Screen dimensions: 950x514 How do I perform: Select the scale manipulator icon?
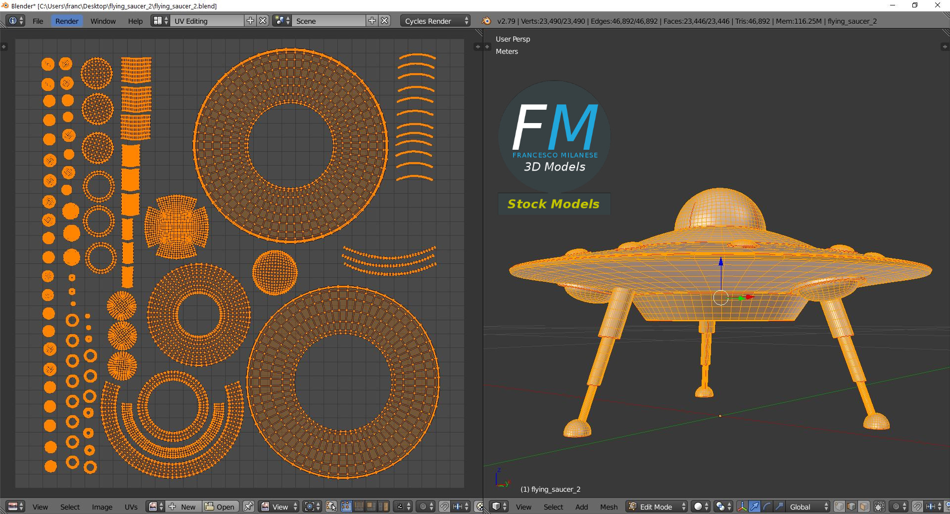pyautogui.click(x=779, y=507)
